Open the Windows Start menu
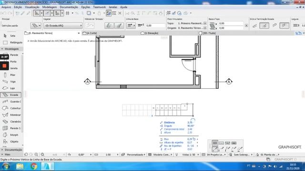 (6, 166)
